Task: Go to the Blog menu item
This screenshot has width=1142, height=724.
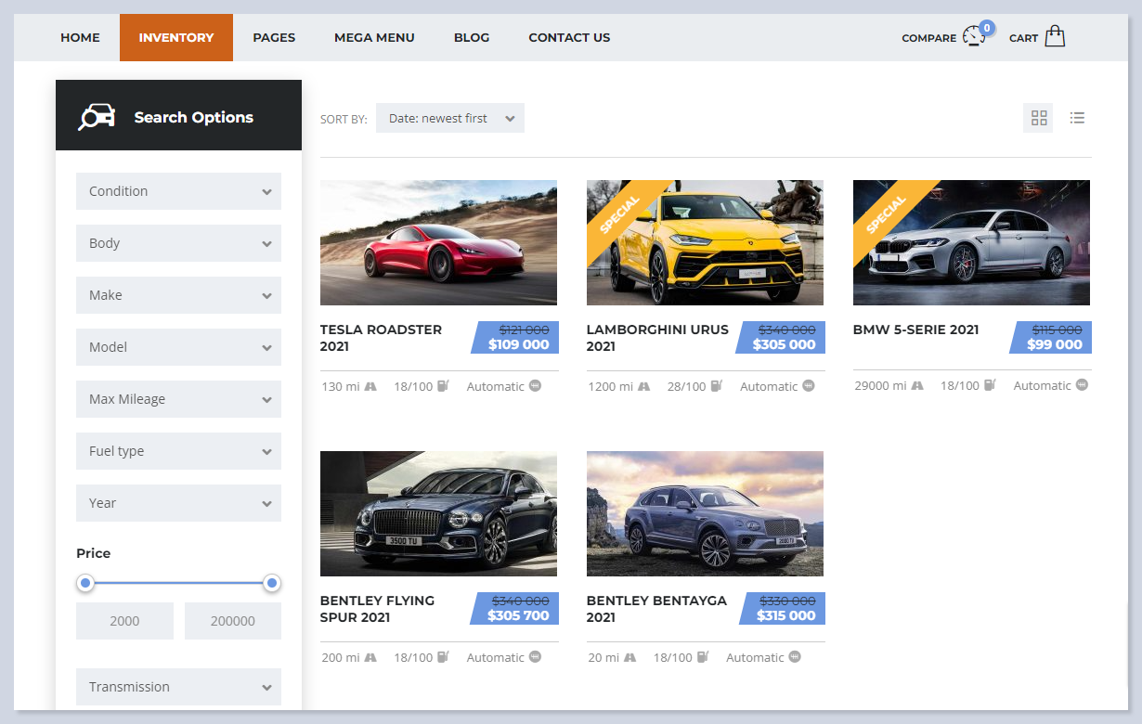Action: [x=471, y=38]
